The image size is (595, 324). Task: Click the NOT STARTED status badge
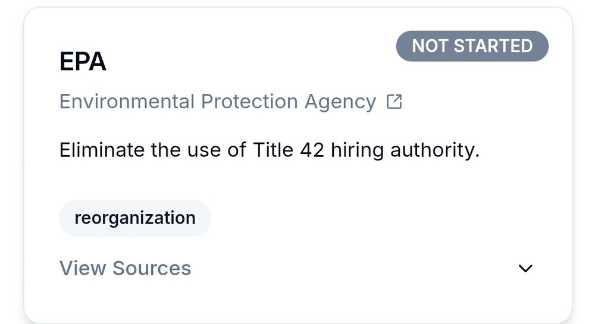coord(472,46)
